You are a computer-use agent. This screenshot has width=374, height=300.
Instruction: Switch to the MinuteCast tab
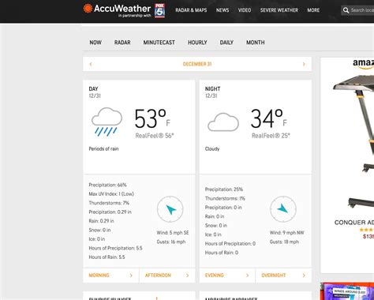tap(159, 43)
